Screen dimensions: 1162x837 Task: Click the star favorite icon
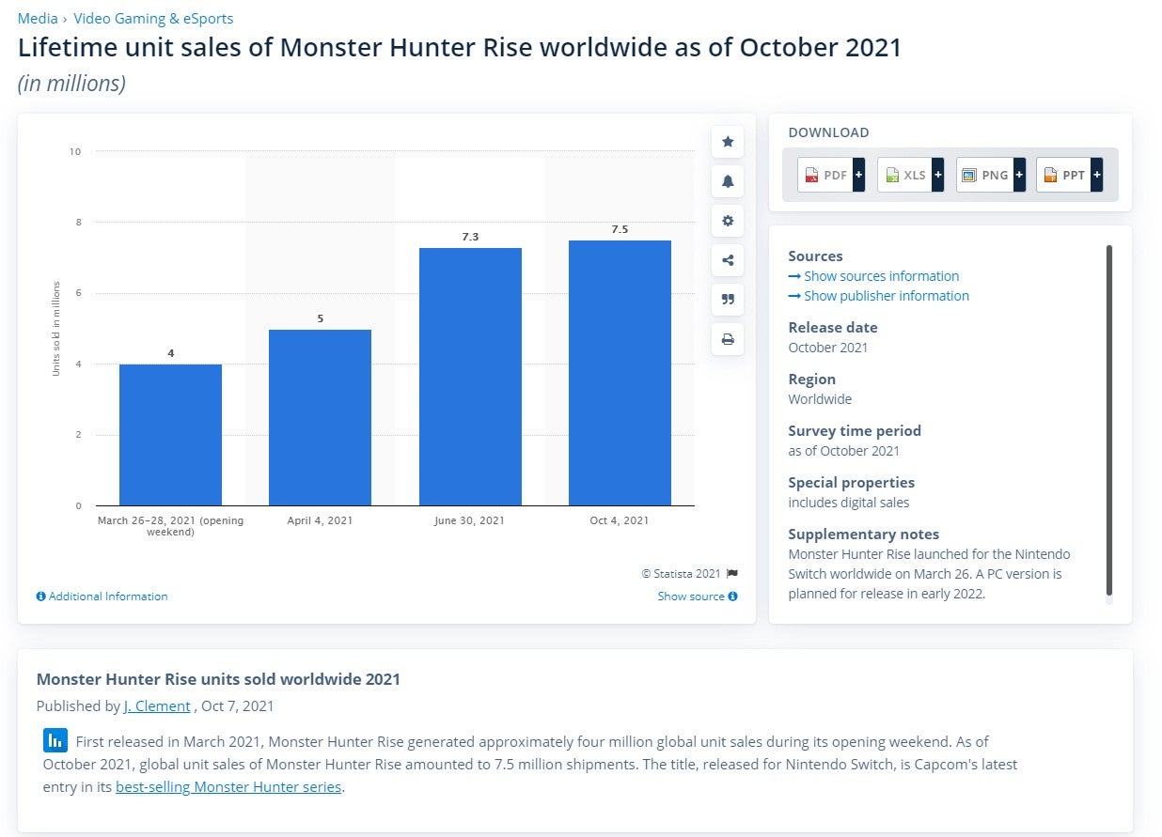728,142
